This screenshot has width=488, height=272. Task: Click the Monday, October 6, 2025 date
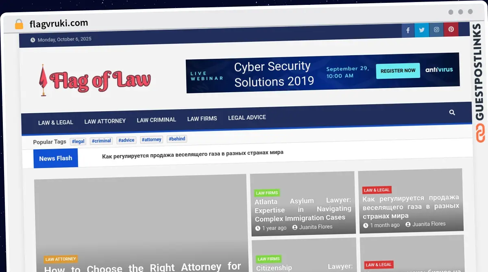point(65,39)
